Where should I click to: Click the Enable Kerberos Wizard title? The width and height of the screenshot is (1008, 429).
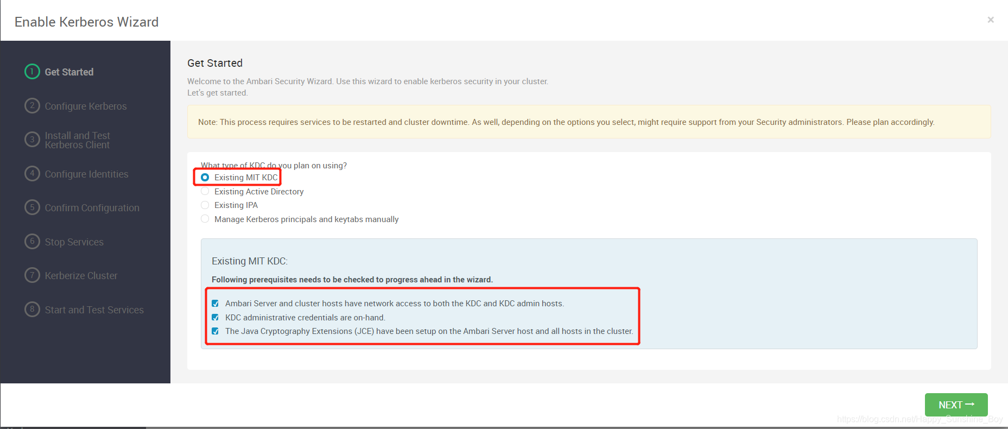87,22
